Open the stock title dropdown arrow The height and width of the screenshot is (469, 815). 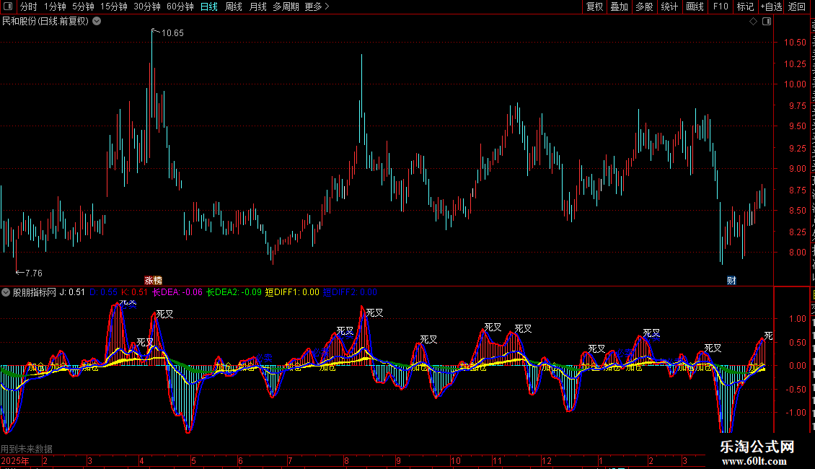coord(97,21)
